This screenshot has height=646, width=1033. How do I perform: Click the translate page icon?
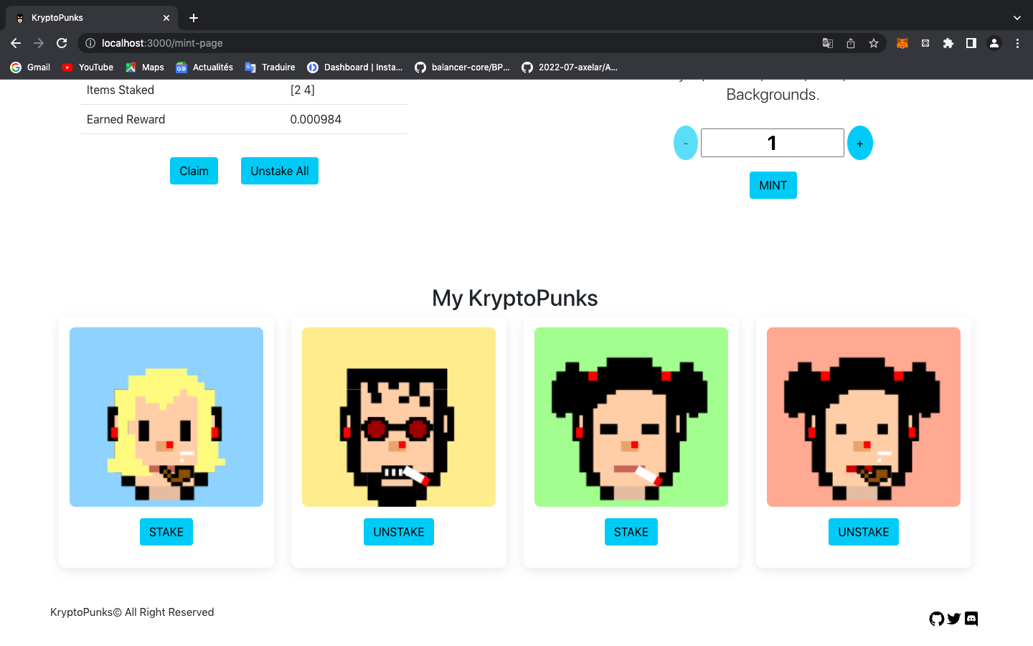click(828, 43)
